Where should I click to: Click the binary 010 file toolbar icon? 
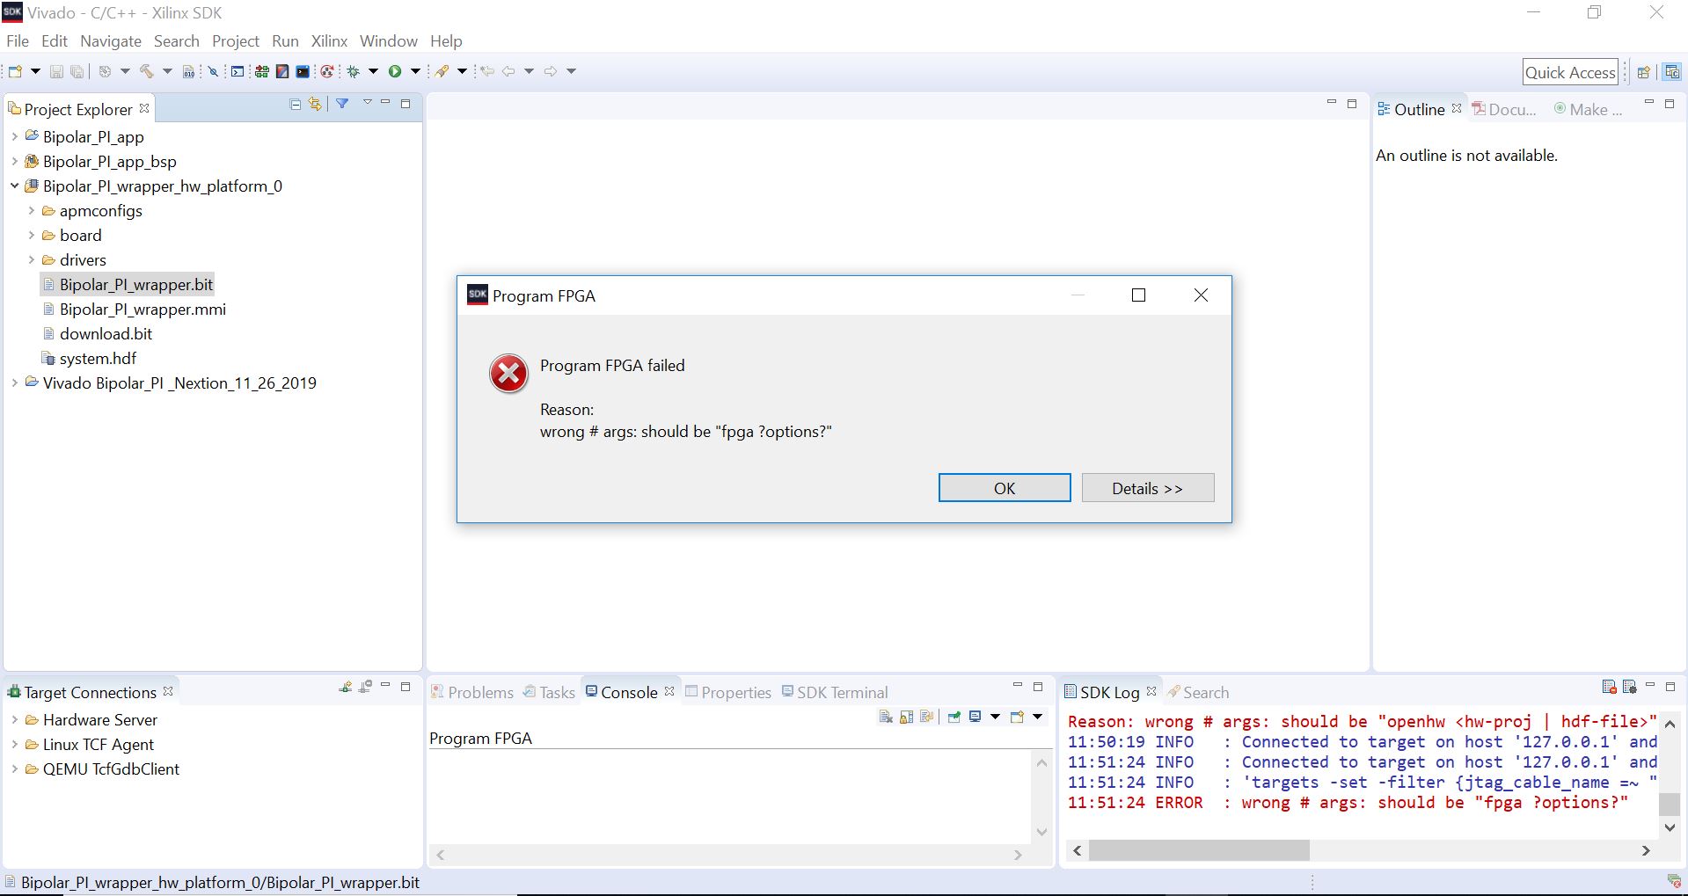188,71
